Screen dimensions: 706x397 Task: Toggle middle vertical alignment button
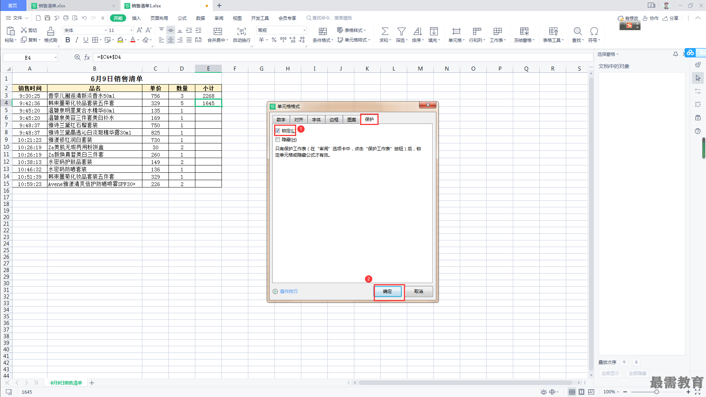tap(171, 30)
